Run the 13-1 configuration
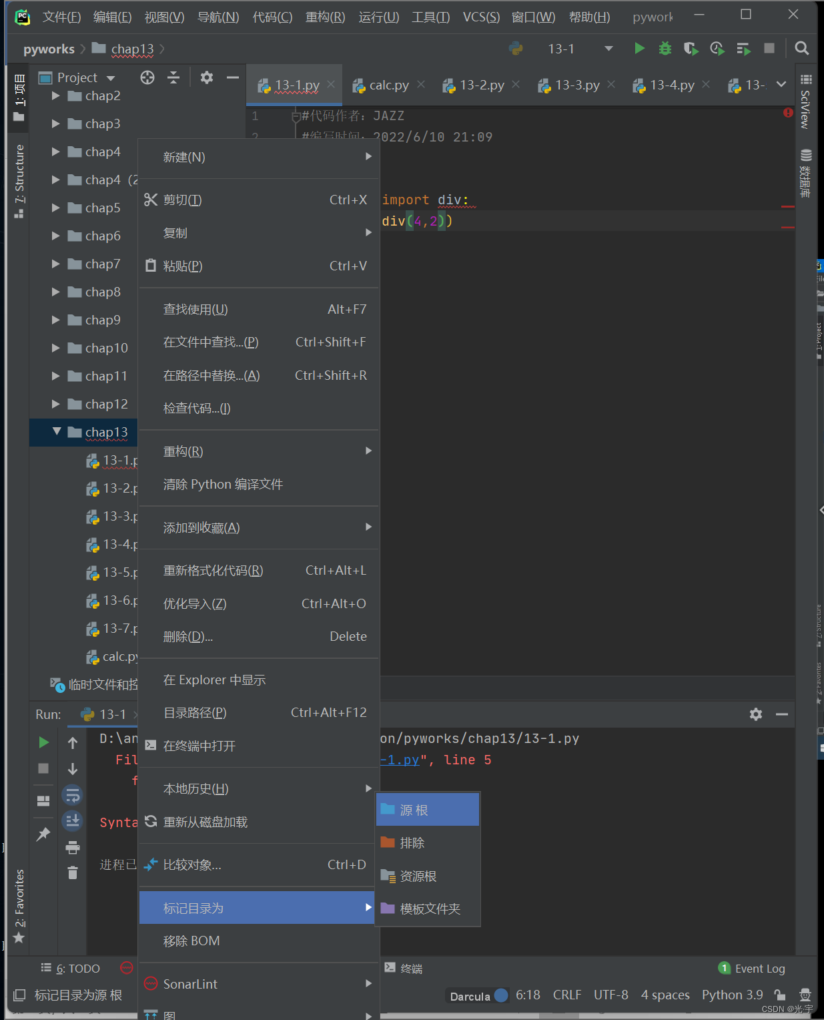This screenshot has width=824, height=1020. (x=639, y=48)
